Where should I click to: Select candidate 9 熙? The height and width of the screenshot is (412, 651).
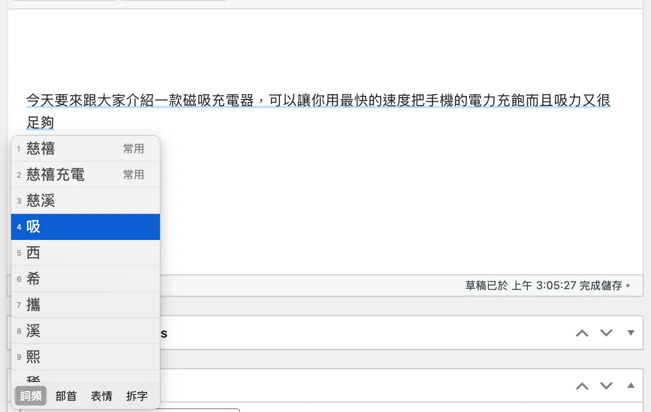coord(86,357)
